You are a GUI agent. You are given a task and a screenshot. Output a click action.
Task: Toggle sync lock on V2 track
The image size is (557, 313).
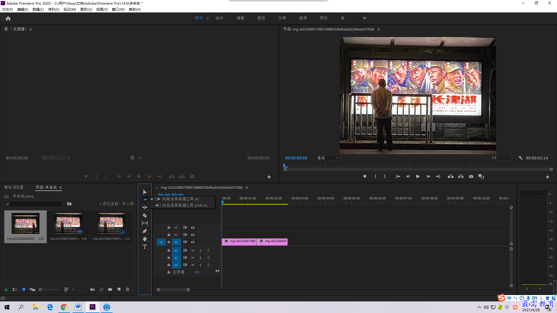pyautogui.click(x=185, y=235)
